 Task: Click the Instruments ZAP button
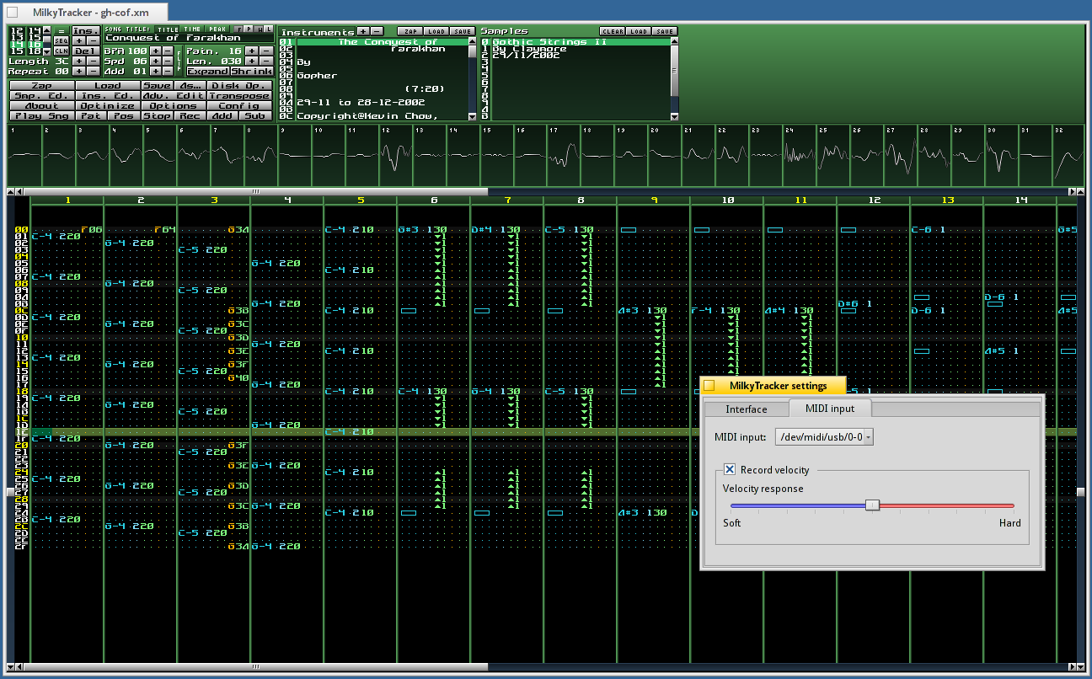409,31
